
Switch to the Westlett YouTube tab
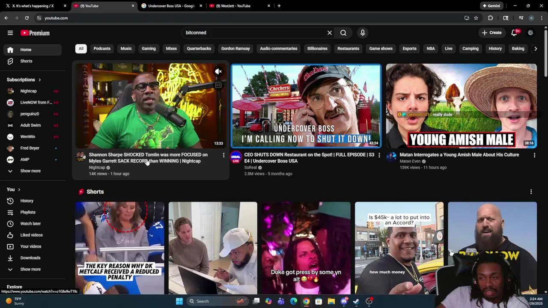[240, 6]
